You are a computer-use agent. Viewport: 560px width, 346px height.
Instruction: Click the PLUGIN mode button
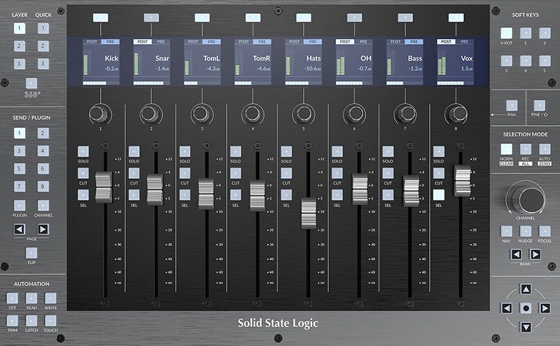[20, 206]
